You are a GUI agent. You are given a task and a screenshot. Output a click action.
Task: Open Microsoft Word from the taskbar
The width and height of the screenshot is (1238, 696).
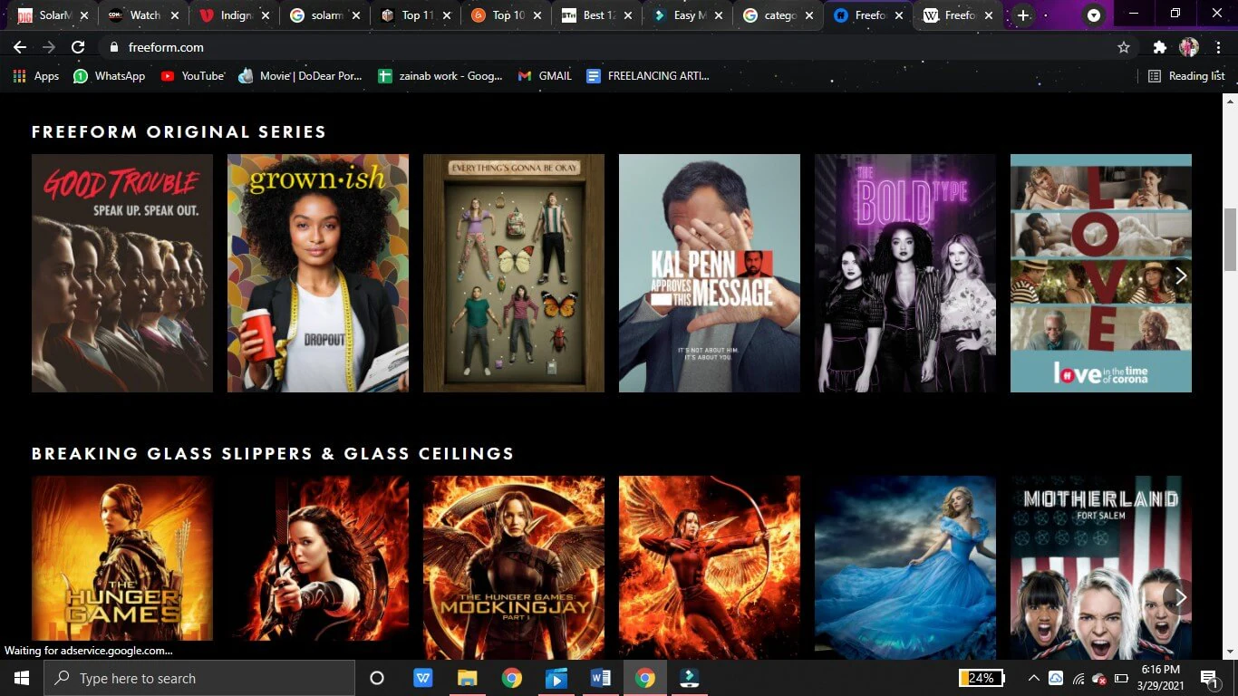(x=601, y=678)
